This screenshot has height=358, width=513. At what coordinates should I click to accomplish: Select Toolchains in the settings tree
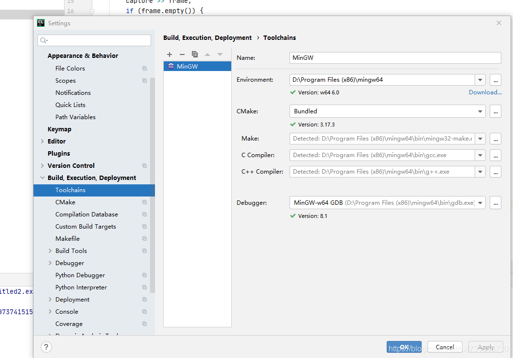tap(94, 190)
